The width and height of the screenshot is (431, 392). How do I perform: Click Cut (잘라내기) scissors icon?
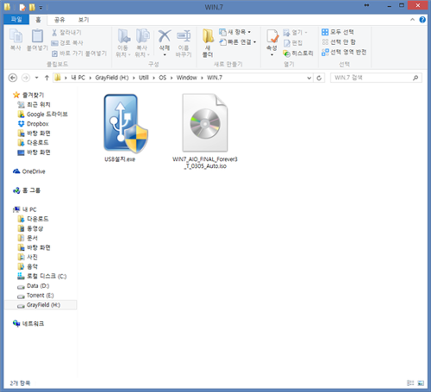54,33
